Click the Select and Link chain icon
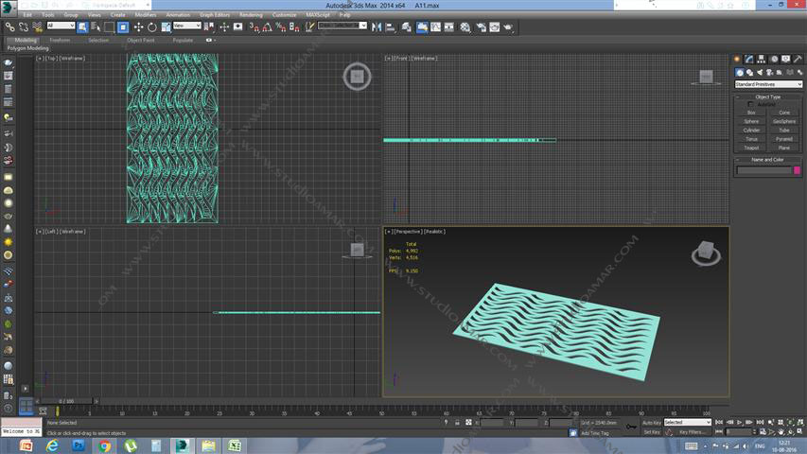The height and width of the screenshot is (454, 807). coord(10,26)
